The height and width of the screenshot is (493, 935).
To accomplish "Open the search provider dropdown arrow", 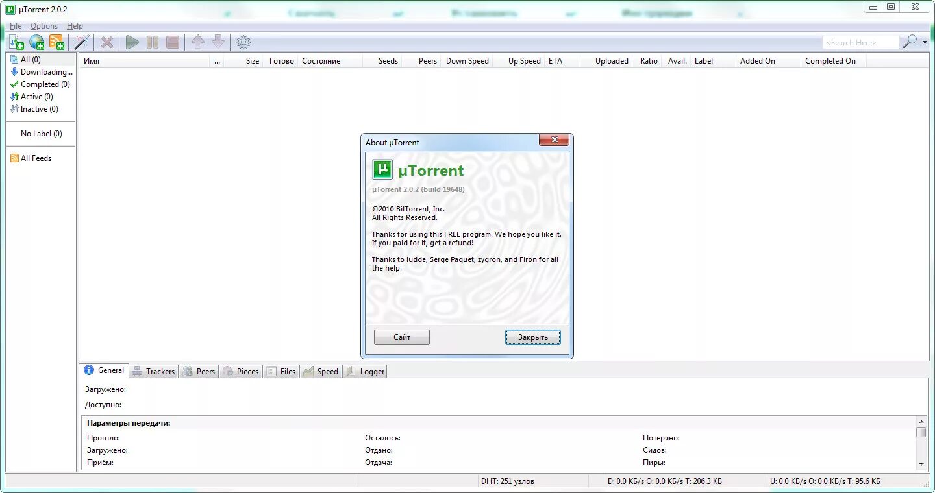I will pos(925,43).
